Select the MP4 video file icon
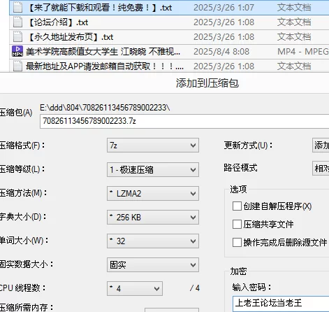This screenshot has height=312, width=329. coord(17,52)
